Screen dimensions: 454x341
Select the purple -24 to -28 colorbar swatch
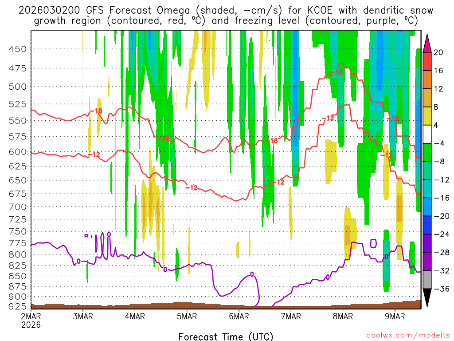(x=427, y=243)
